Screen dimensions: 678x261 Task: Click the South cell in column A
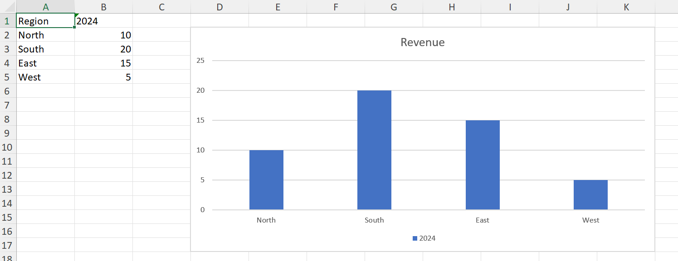45,49
